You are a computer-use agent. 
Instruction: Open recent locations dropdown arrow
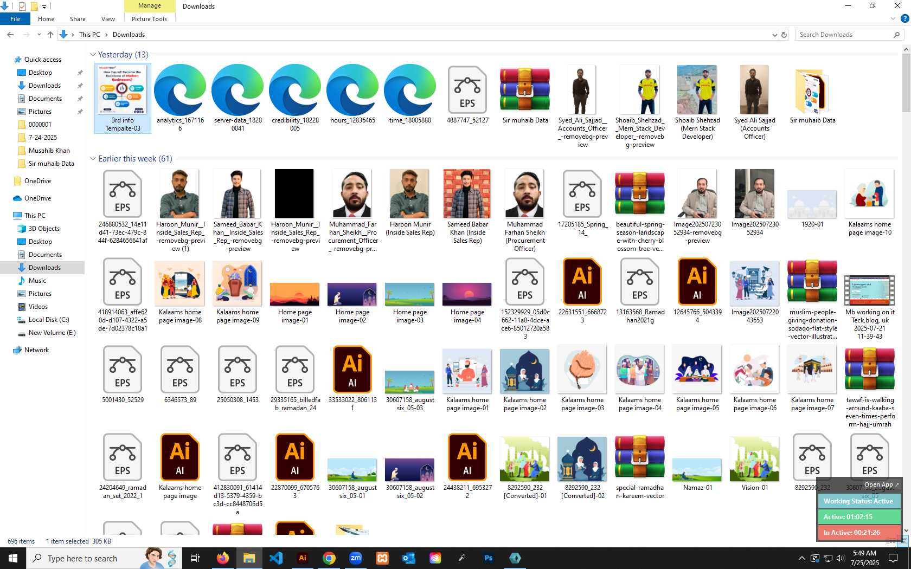tap(39, 35)
